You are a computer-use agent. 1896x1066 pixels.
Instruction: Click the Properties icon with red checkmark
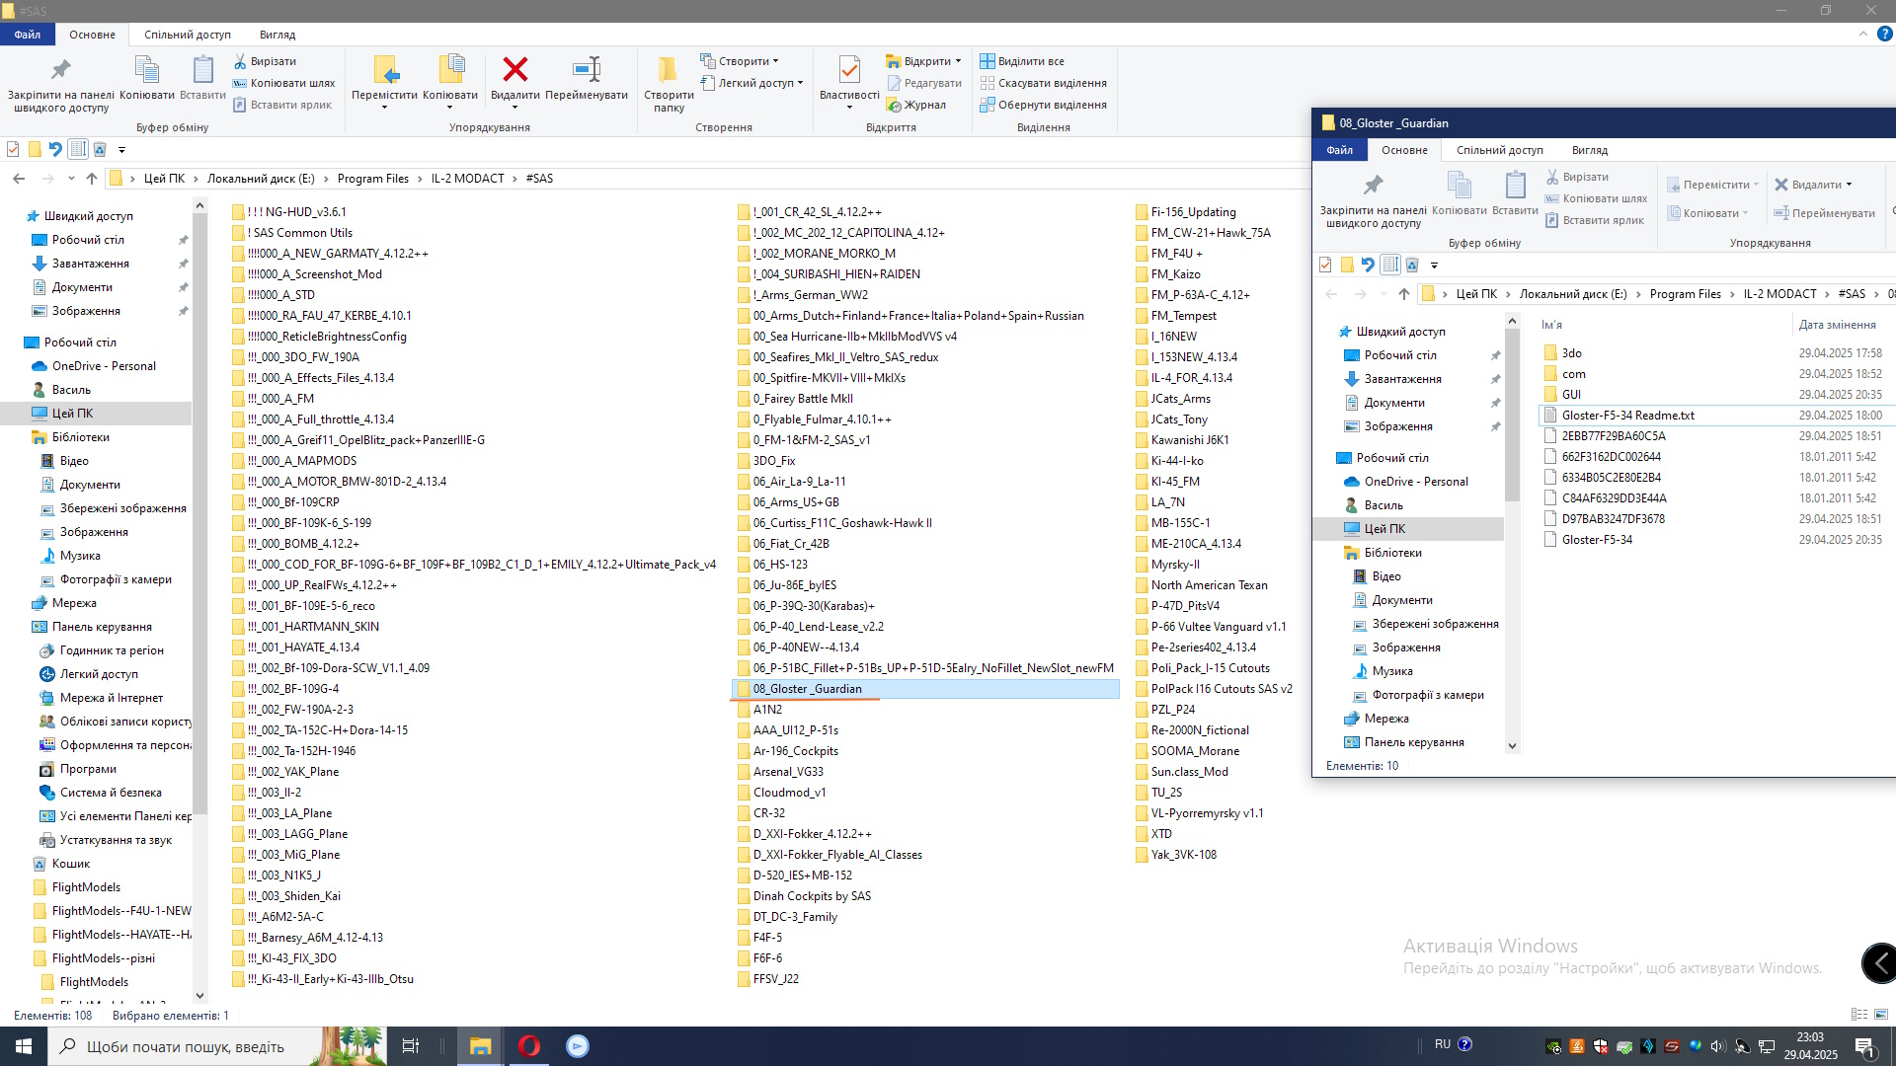848,70
